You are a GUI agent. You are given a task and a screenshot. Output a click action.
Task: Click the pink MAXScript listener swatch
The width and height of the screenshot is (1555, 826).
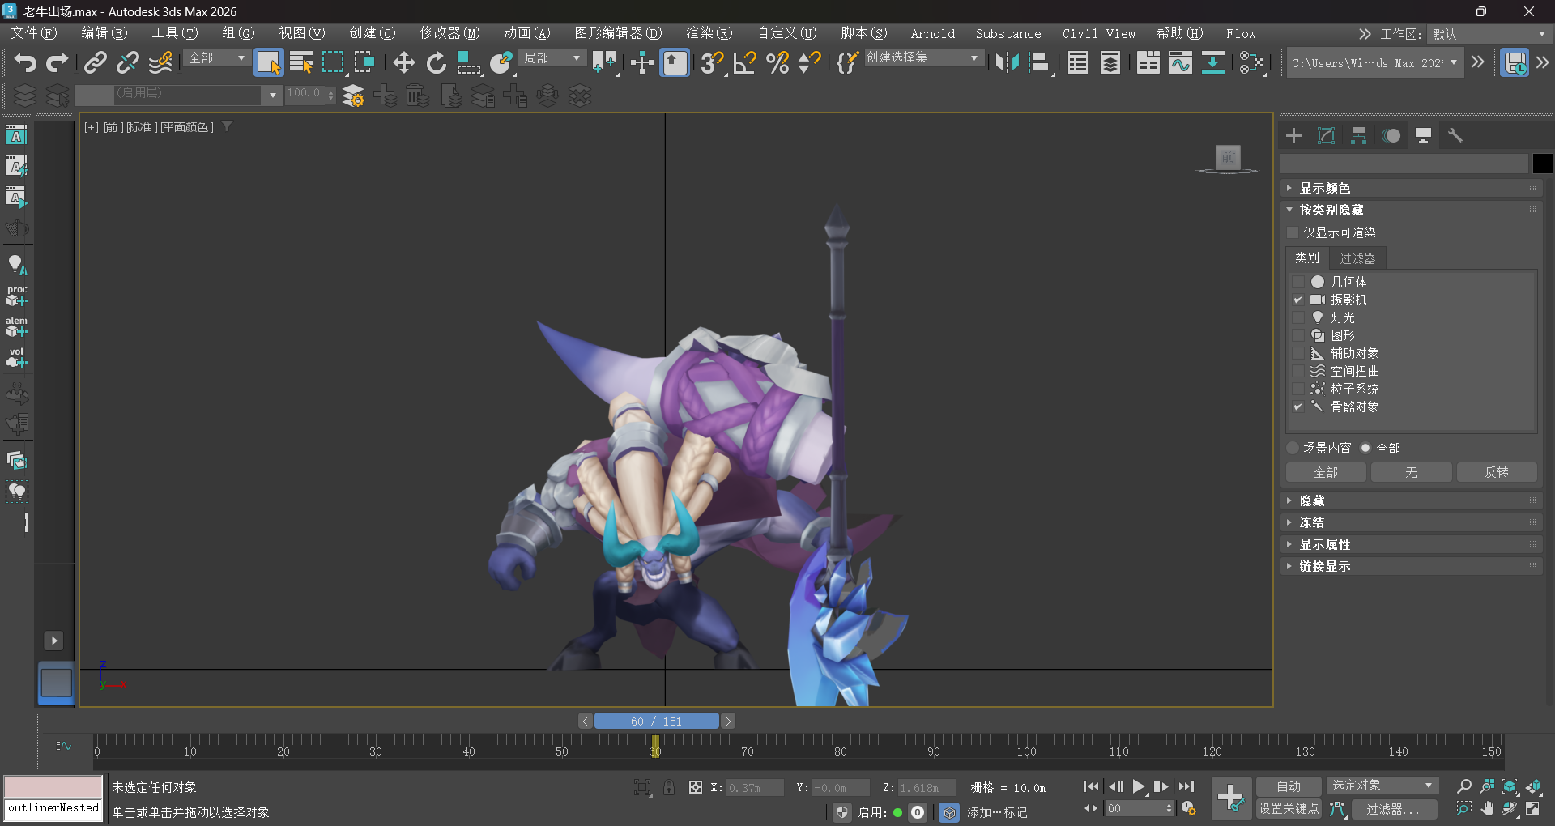pos(53,786)
